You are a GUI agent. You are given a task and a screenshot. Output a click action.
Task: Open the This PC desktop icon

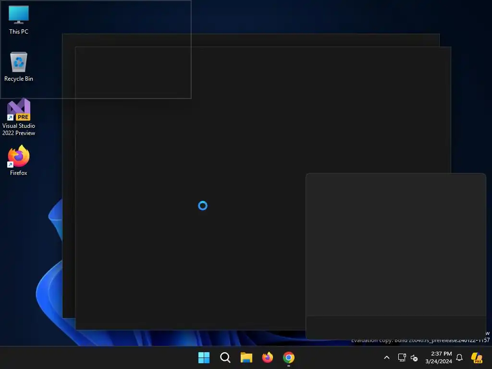pos(19,20)
